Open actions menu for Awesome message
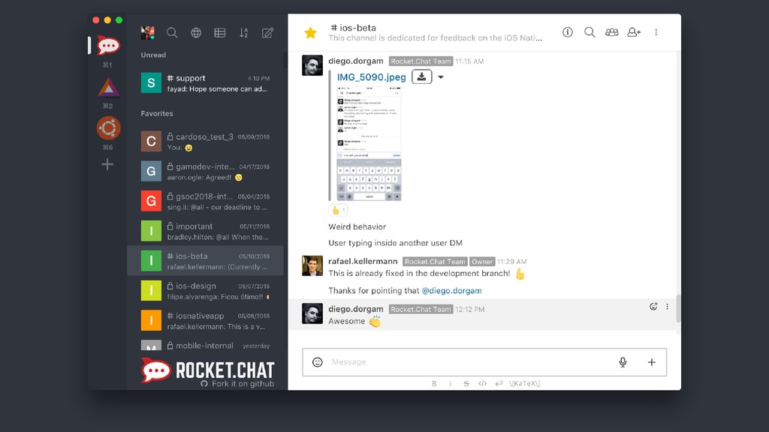The image size is (769, 432). [x=667, y=307]
